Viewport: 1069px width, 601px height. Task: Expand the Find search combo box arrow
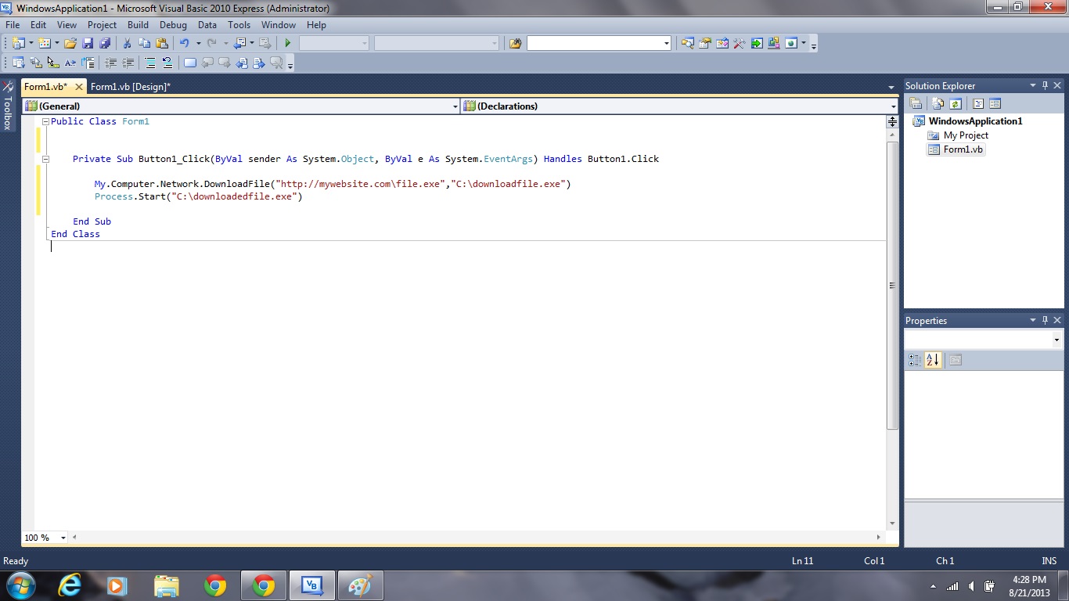click(666, 44)
